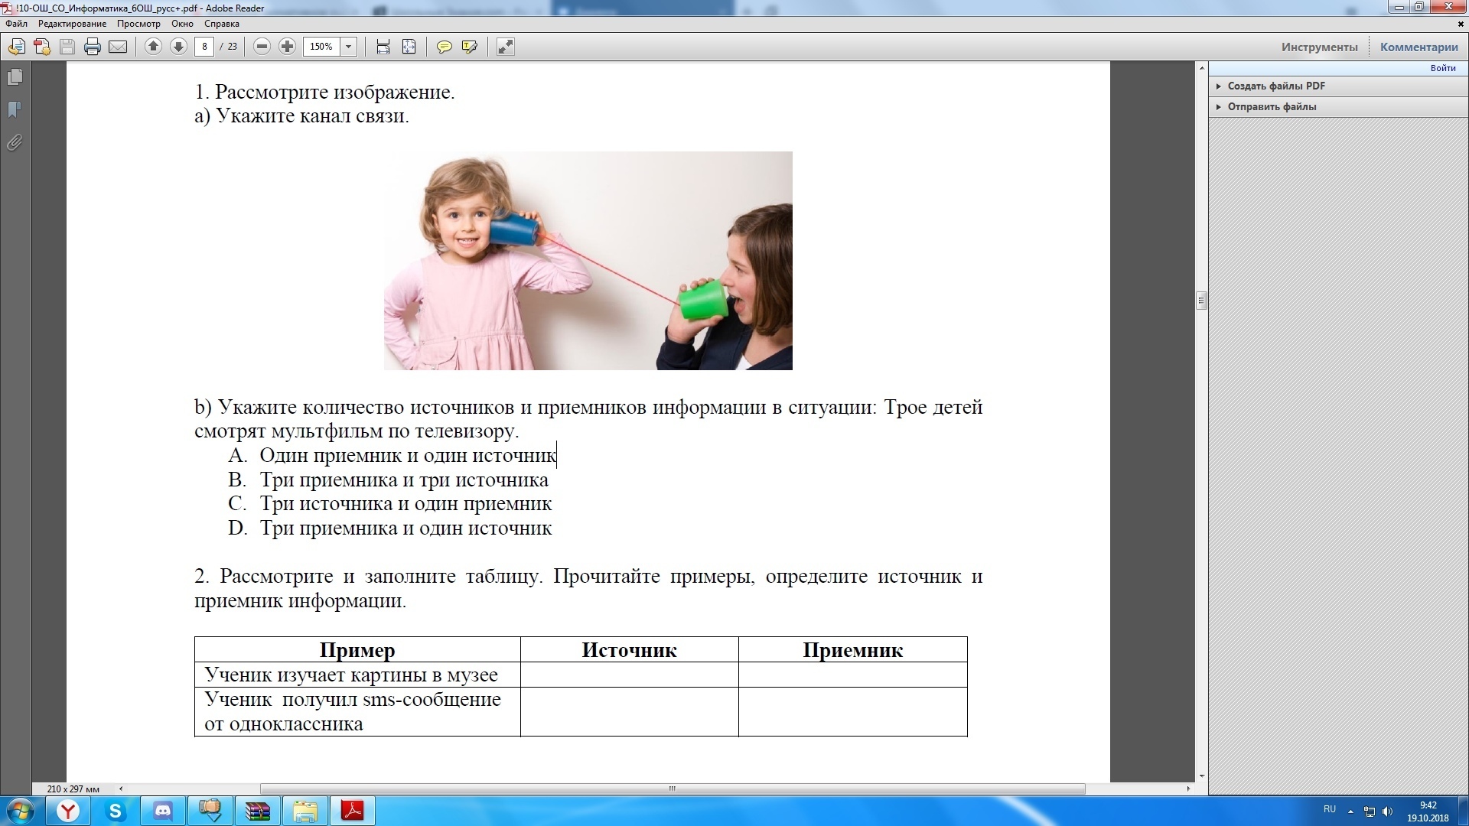Click answer D 'Три приемника и один источник'
The width and height of the screenshot is (1469, 826).
click(x=406, y=528)
